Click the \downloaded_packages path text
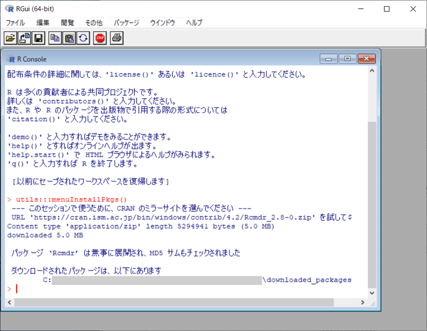 (x=307, y=280)
